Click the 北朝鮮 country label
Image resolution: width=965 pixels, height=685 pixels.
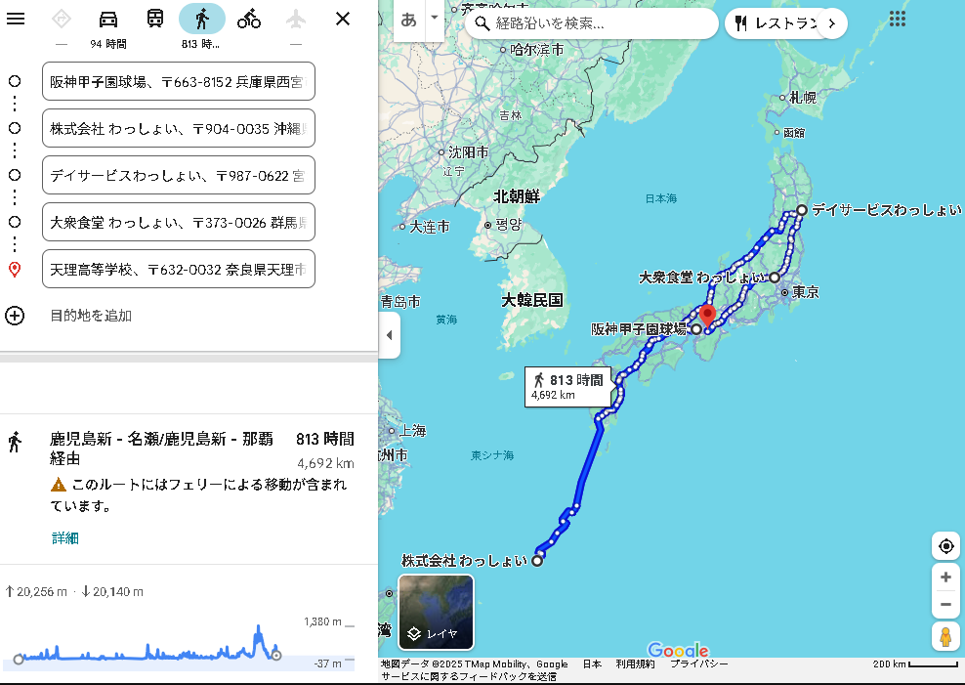[517, 196]
